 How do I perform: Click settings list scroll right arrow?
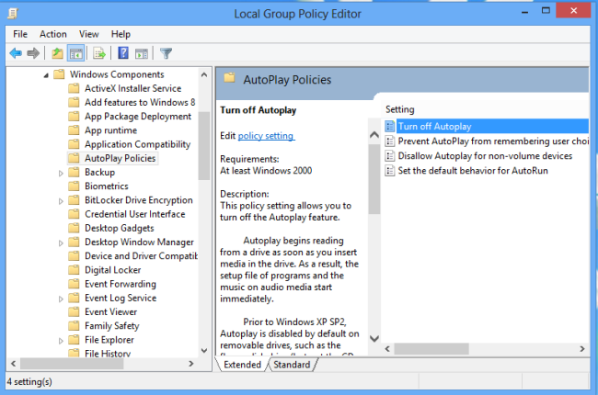[582, 349]
